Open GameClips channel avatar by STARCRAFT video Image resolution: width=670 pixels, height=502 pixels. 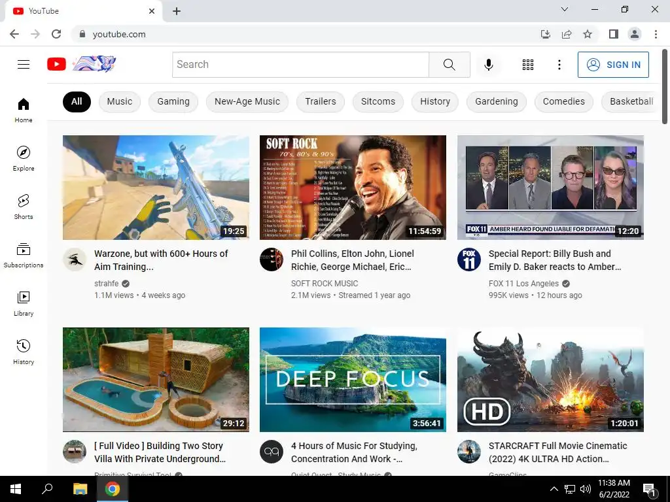coord(468,451)
